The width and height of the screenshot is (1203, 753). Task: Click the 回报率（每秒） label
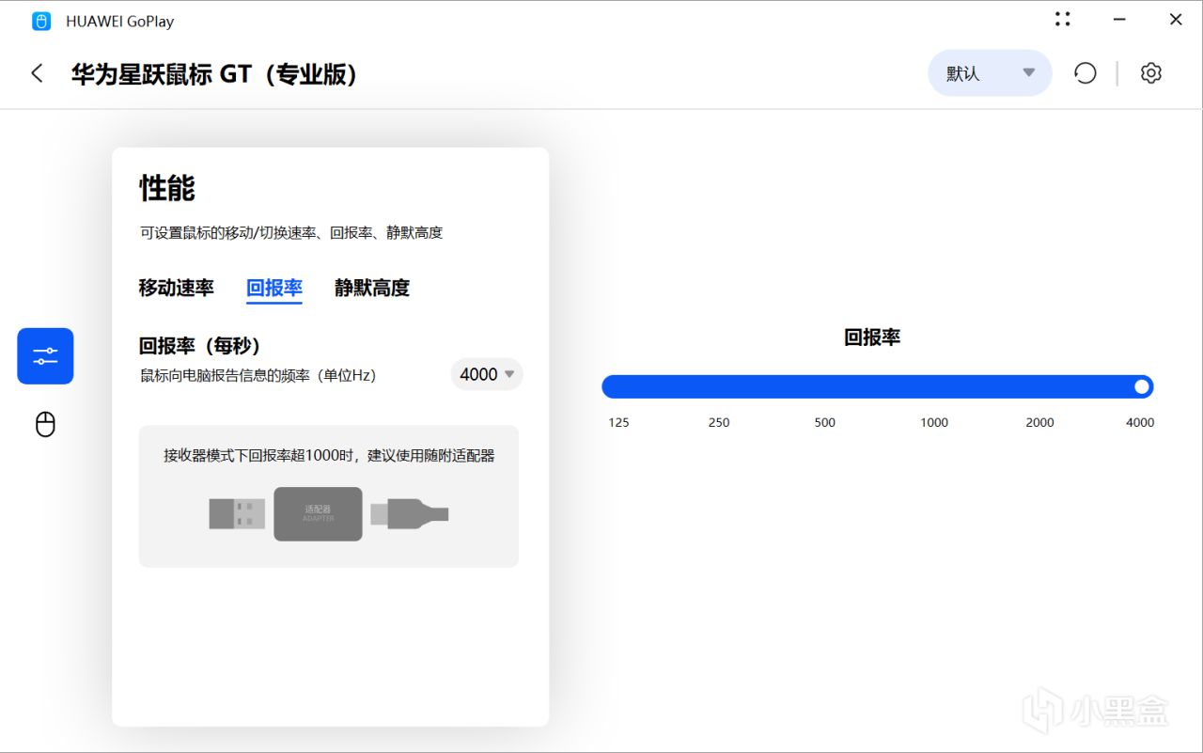pos(200,345)
